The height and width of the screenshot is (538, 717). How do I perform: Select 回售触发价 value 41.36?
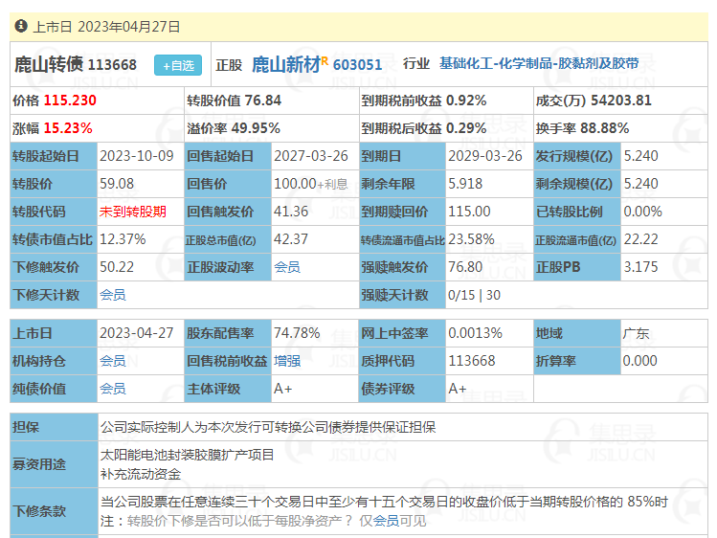[291, 212]
